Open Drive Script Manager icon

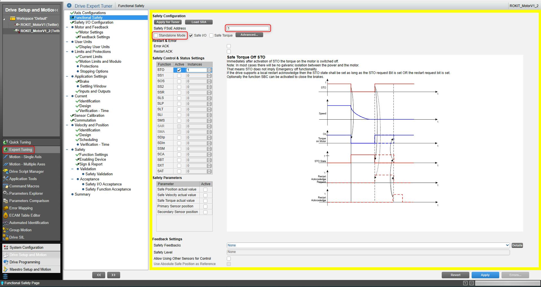(x=6, y=171)
